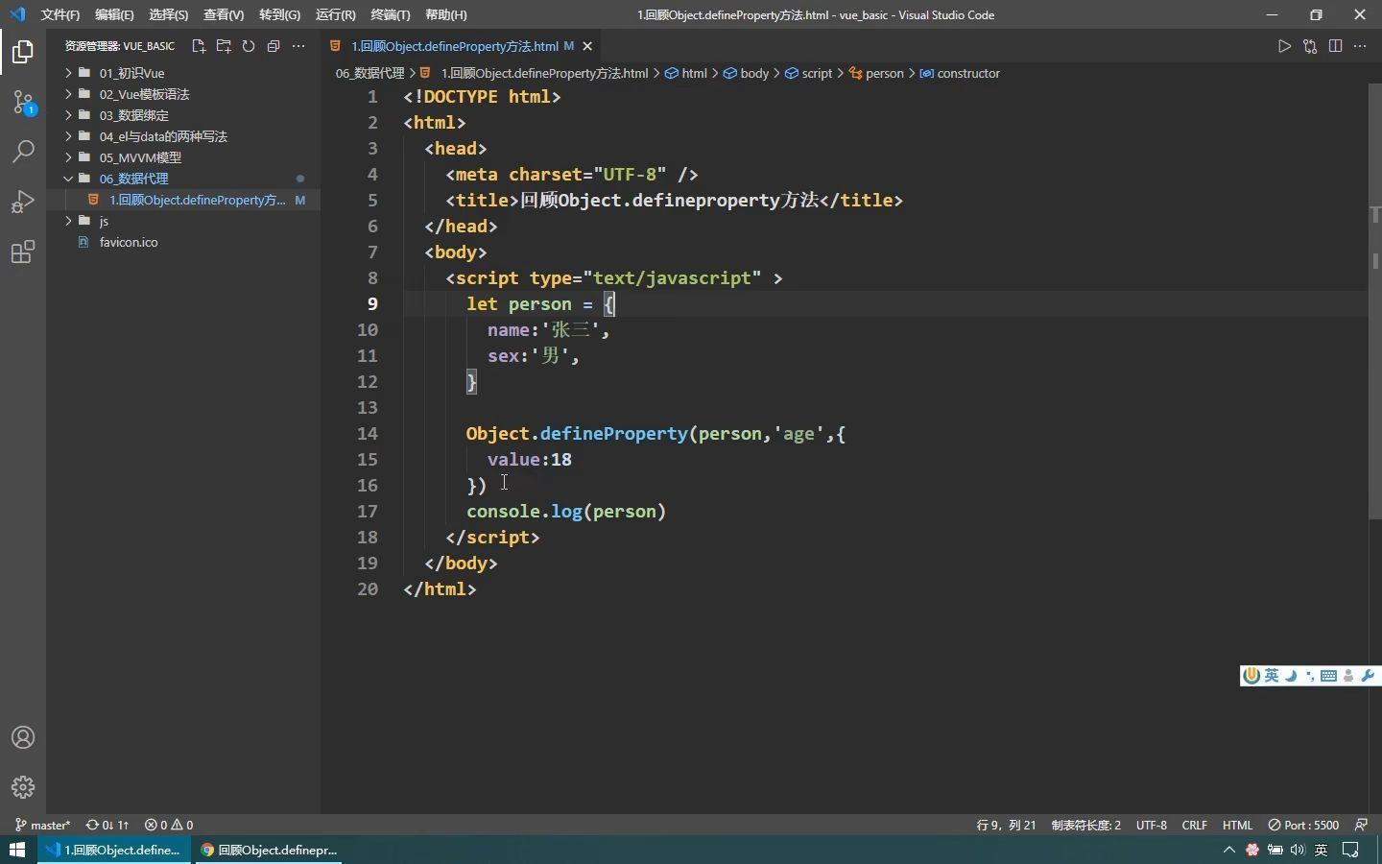This screenshot has height=864, width=1382.
Task: Open the 帮助(H) menu
Action: (x=445, y=14)
